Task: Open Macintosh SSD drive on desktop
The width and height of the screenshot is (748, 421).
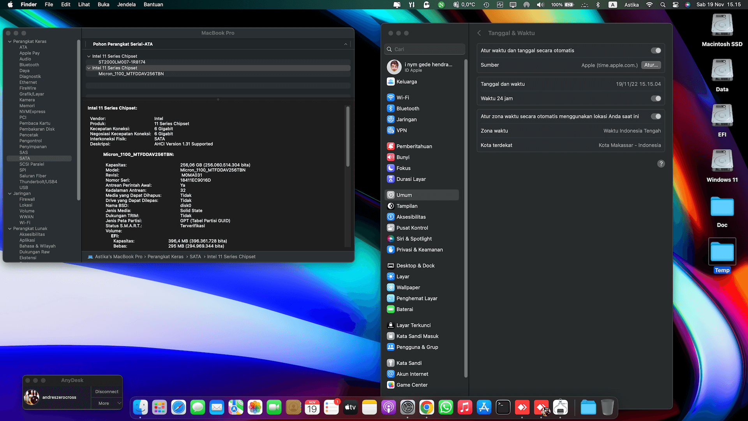Action: click(722, 30)
